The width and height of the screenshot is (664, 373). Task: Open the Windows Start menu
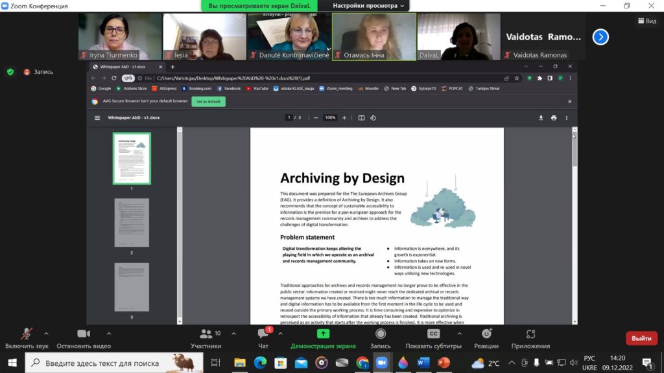tap(12, 363)
